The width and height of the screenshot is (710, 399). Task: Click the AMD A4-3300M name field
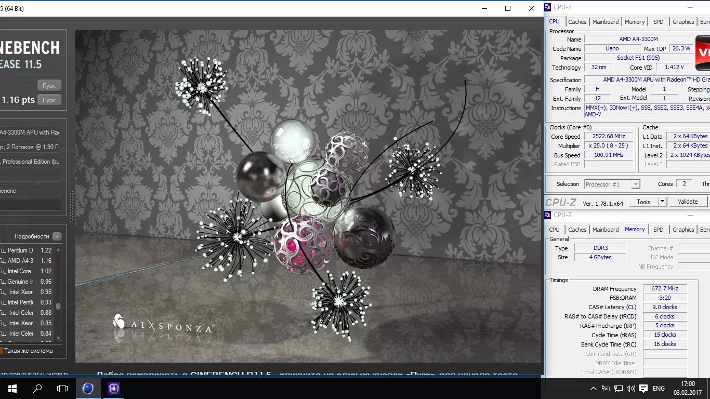[x=638, y=39]
